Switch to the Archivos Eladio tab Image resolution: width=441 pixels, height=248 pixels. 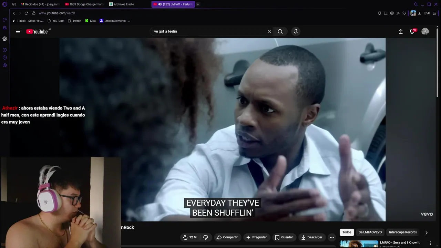click(x=129, y=4)
